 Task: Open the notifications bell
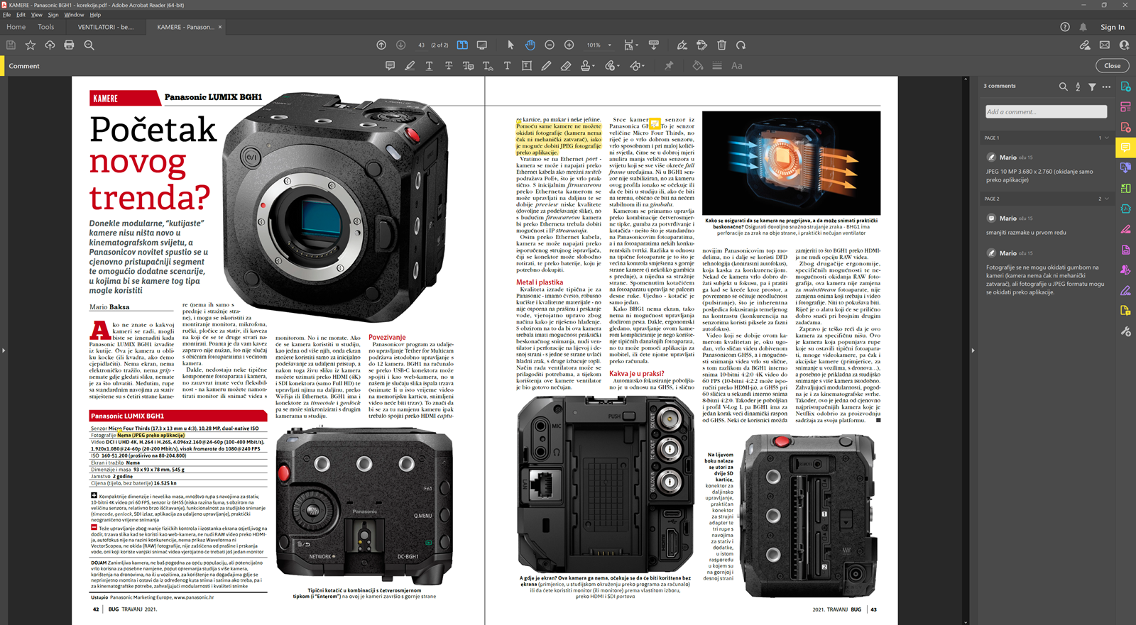pos(1083,27)
